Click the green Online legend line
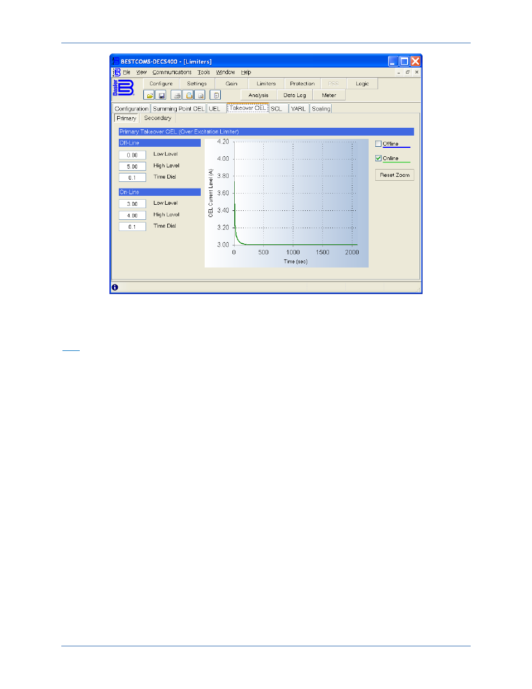The image size is (532, 689). click(x=396, y=162)
